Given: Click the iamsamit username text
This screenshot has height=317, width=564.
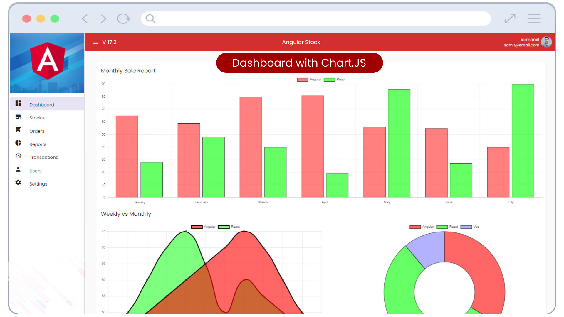Looking at the screenshot, I should (530, 40).
